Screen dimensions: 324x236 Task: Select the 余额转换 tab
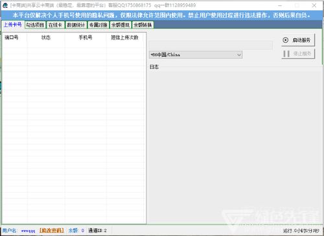tap(143, 25)
